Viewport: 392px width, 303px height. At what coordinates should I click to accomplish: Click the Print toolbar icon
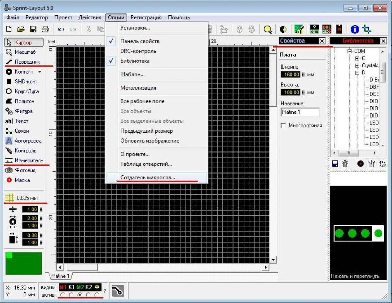coord(45,29)
